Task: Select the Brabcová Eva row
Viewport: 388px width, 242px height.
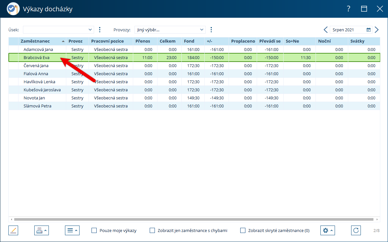Action: click(194, 58)
